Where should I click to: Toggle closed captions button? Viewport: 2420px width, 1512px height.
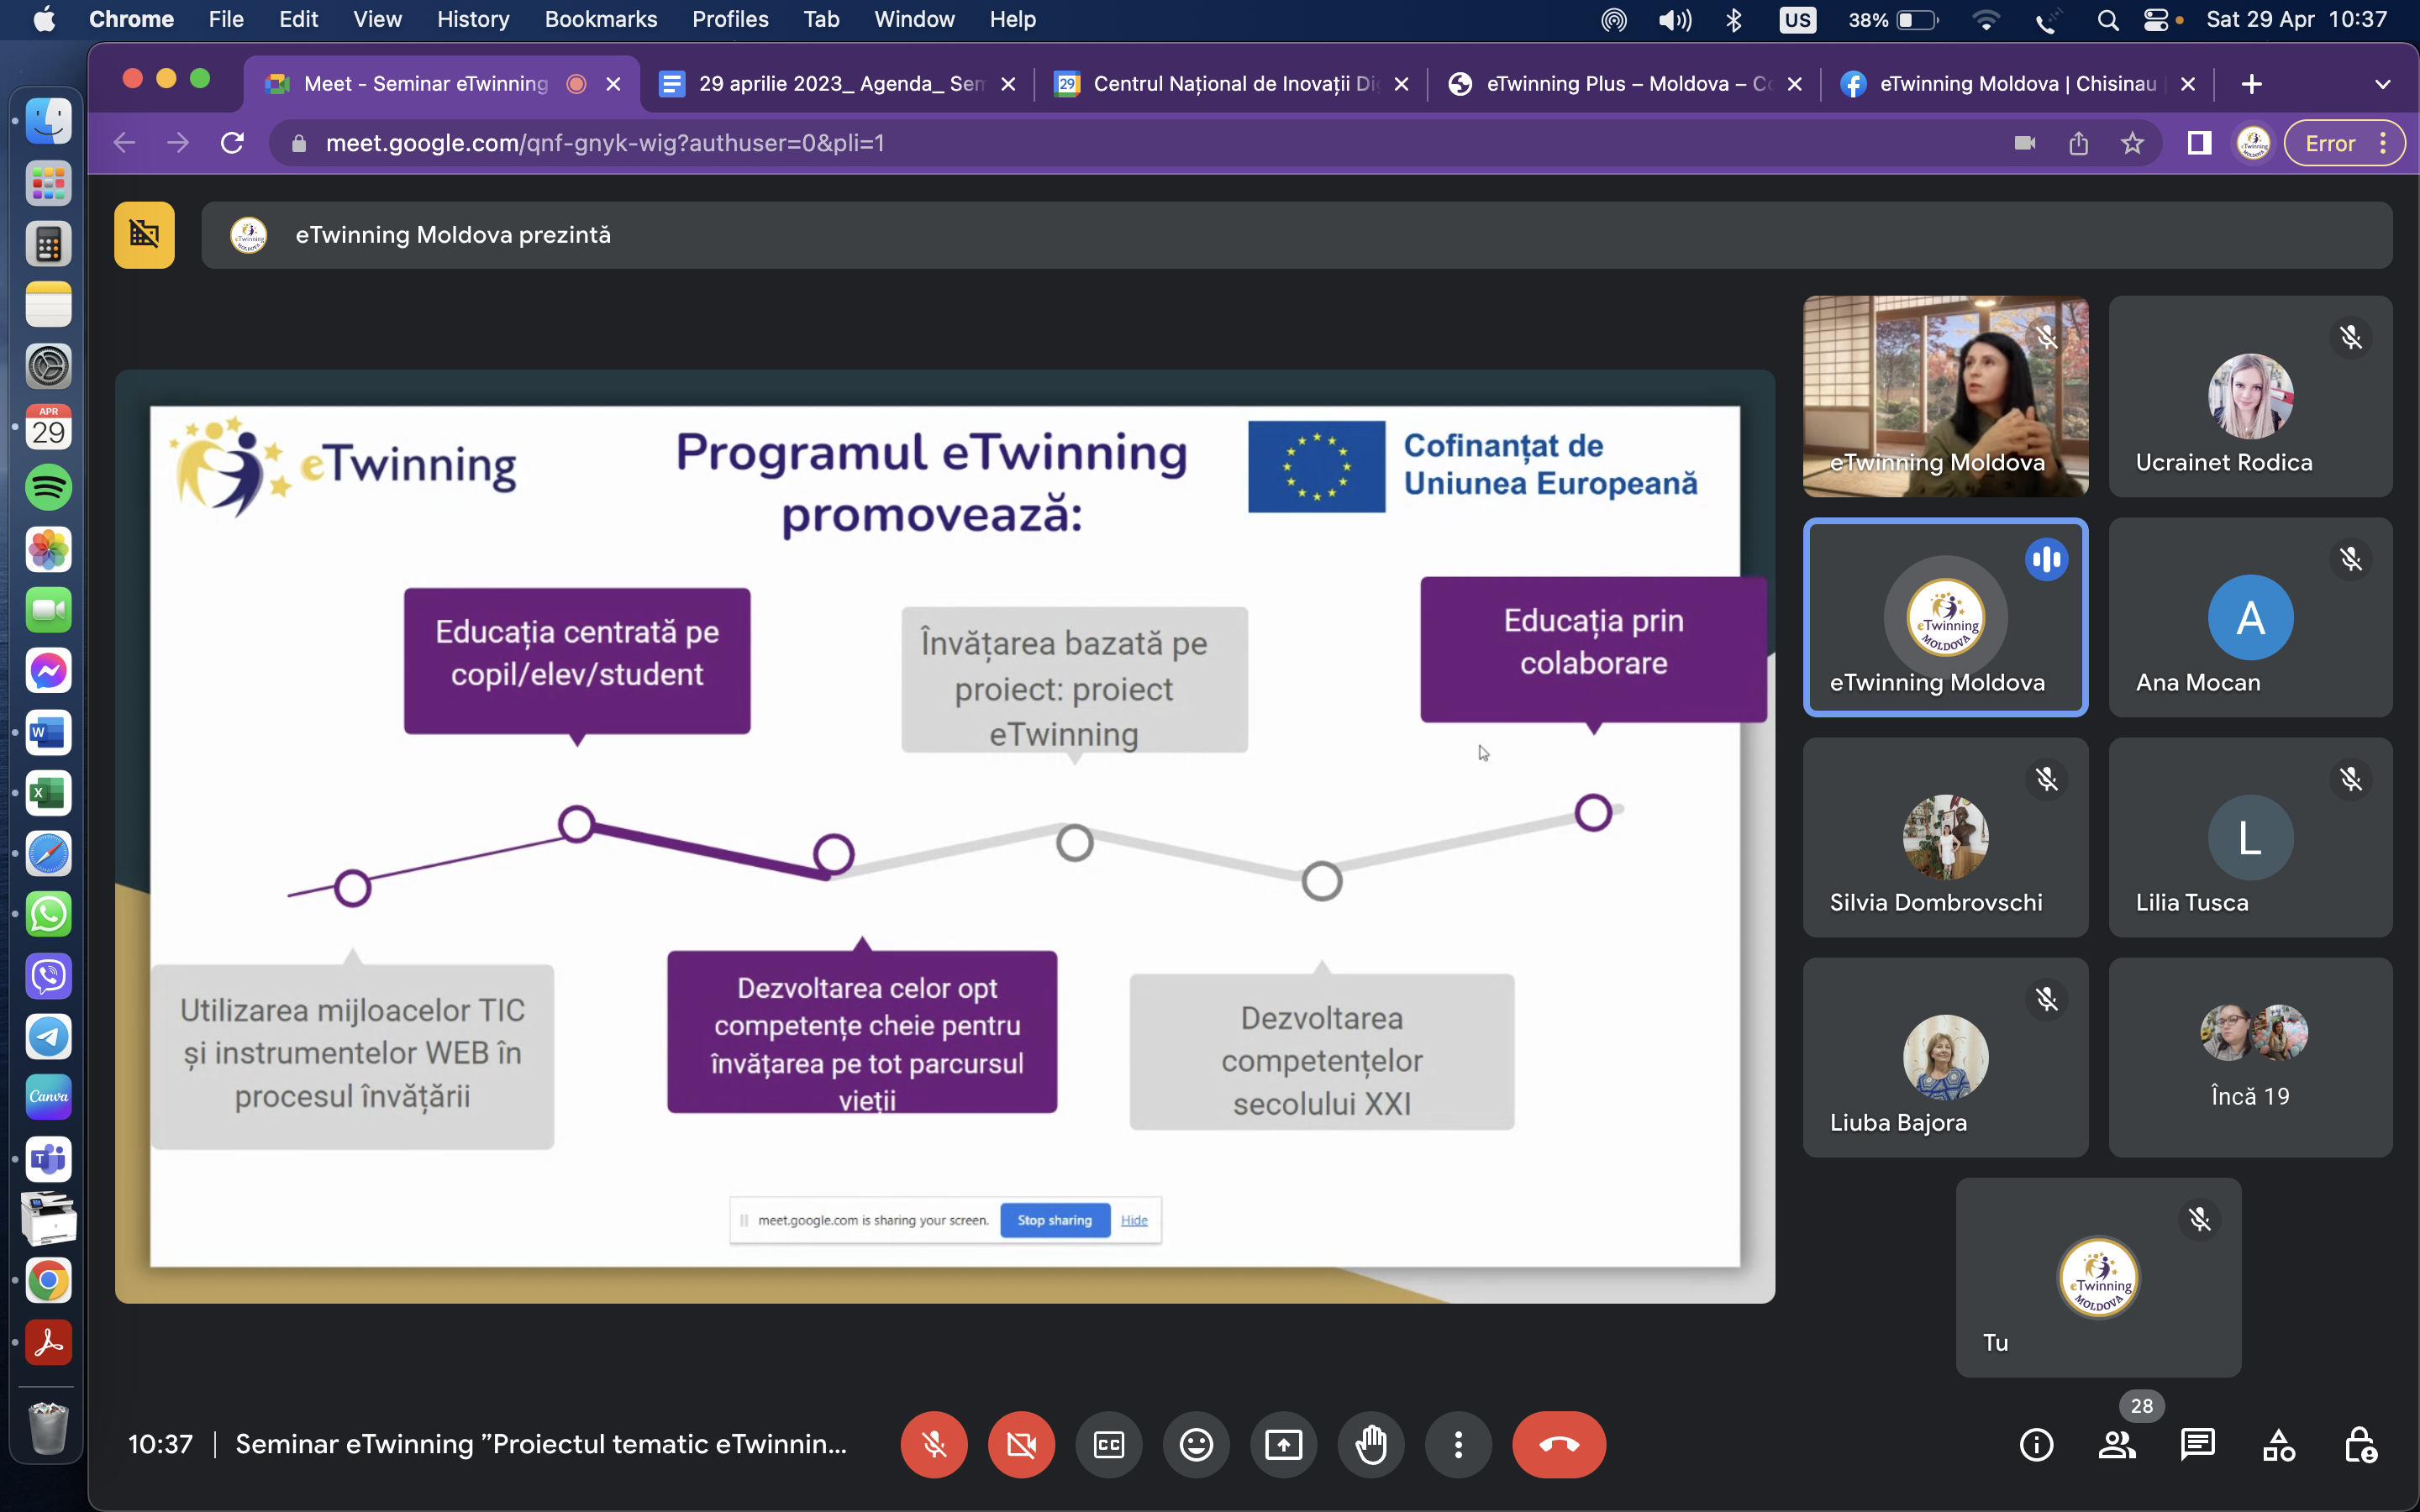[x=1109, y=1444]
